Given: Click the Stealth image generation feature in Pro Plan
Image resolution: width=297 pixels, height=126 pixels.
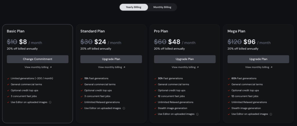Looking at the screenshot, I should [173, 108].
